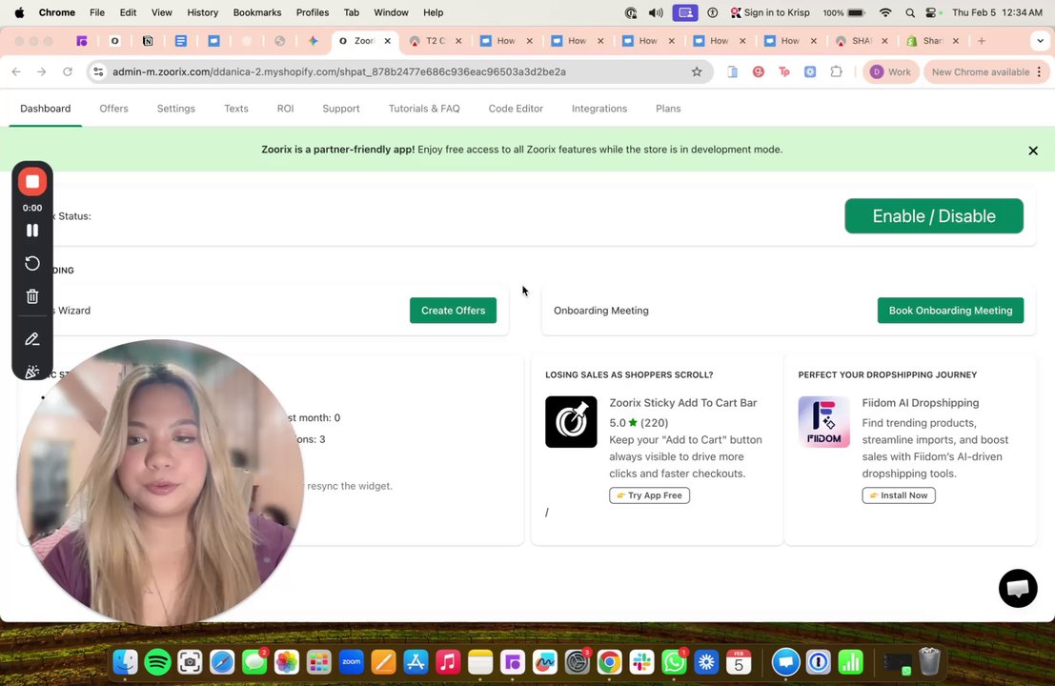Open Slack from the Dock
This screenshot has height=686, width=1055.
point(641,662)
